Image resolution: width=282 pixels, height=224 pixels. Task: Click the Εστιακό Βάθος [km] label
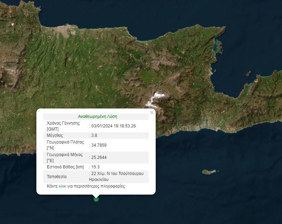(66, 167)
